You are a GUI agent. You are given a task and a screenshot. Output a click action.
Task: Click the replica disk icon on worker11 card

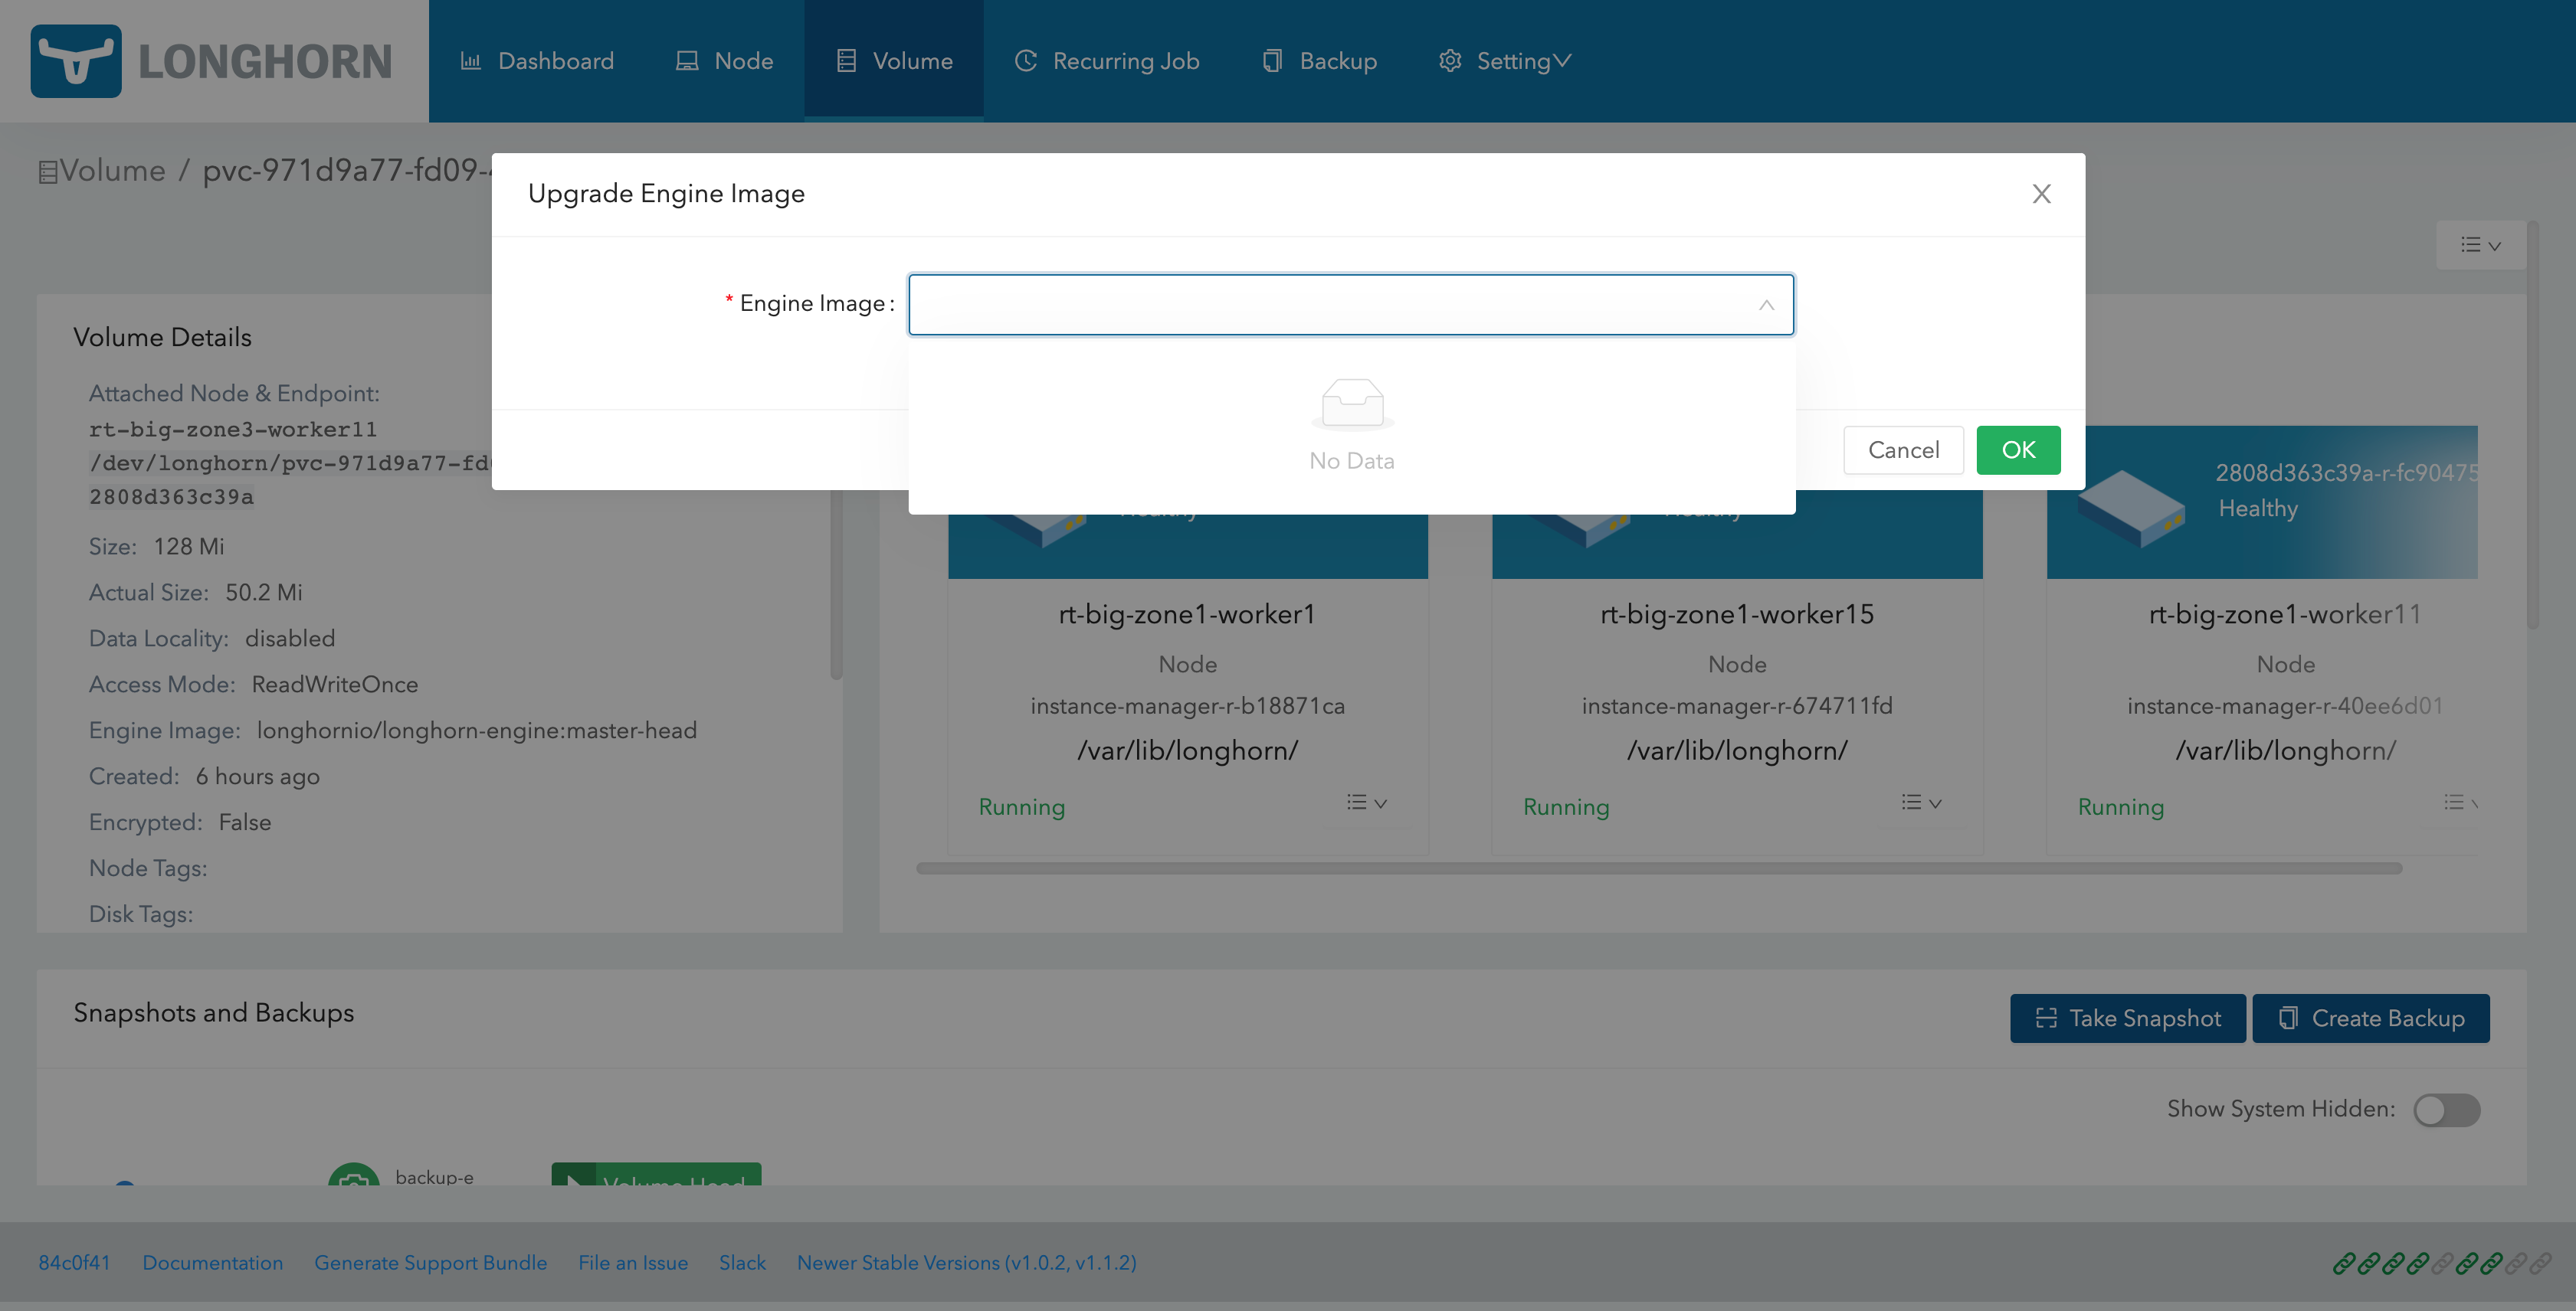2131,508
